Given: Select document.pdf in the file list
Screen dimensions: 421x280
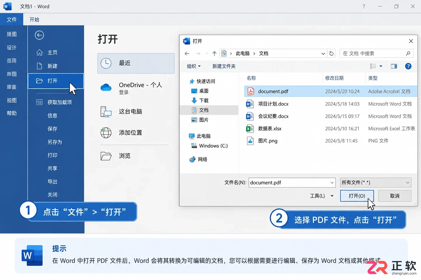Looking at the screenshot, I should click(330, 91).
